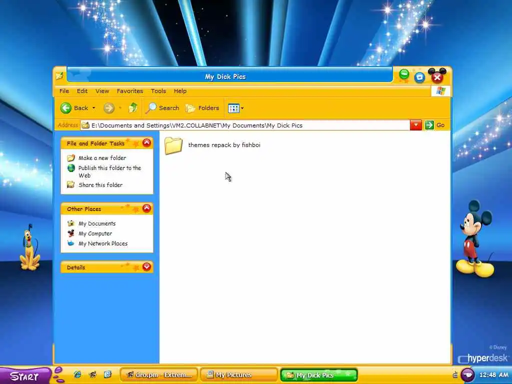Image resolution: width=512 pixels, height=384 pixels.
Task: Click the clock showing 12:48 AM
Action: [x=493, y=375]
